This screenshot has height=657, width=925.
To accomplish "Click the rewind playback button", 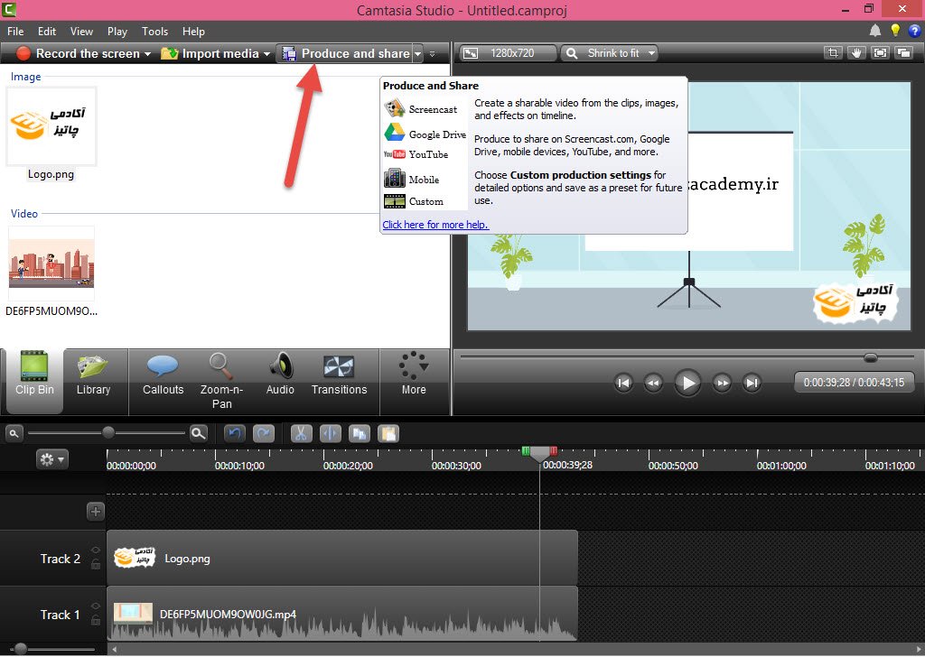I will coord(653,383).
